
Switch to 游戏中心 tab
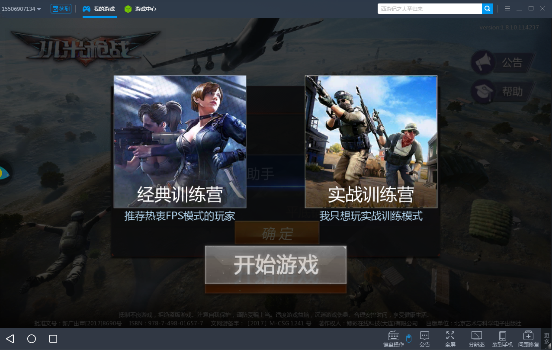point(140,9)
